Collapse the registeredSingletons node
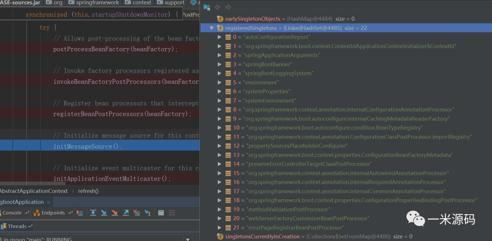492x241 pixels. pyautogui.click(x=211, y=28)
